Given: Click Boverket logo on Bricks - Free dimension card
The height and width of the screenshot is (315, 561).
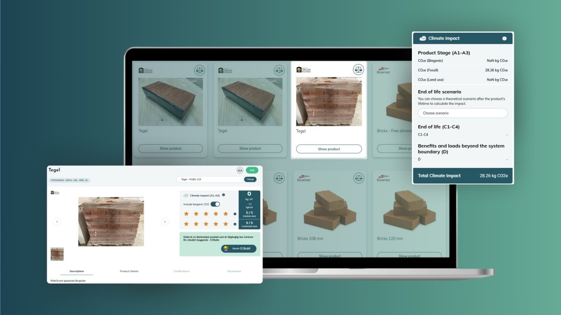Looking at the screenshot, I should click(x=383, y=70).
